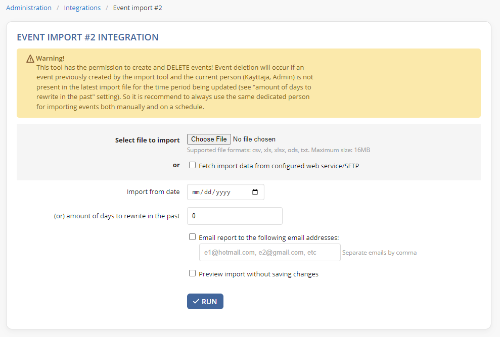Screen dimensions: 500x337
Task: Click the email addresses text box
Action: pos(270,253)
